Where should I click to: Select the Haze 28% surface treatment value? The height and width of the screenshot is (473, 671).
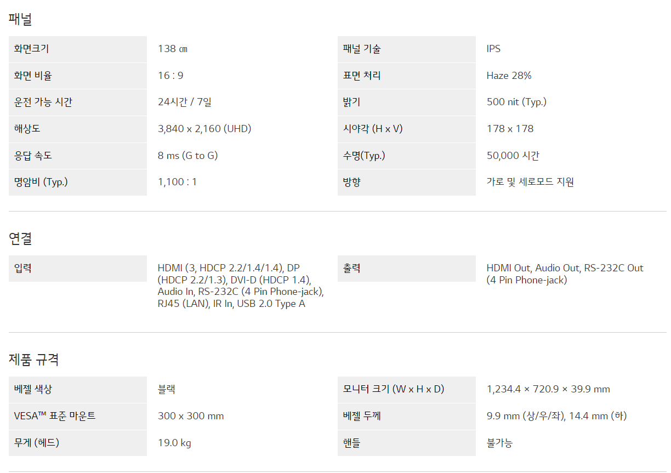509,76
